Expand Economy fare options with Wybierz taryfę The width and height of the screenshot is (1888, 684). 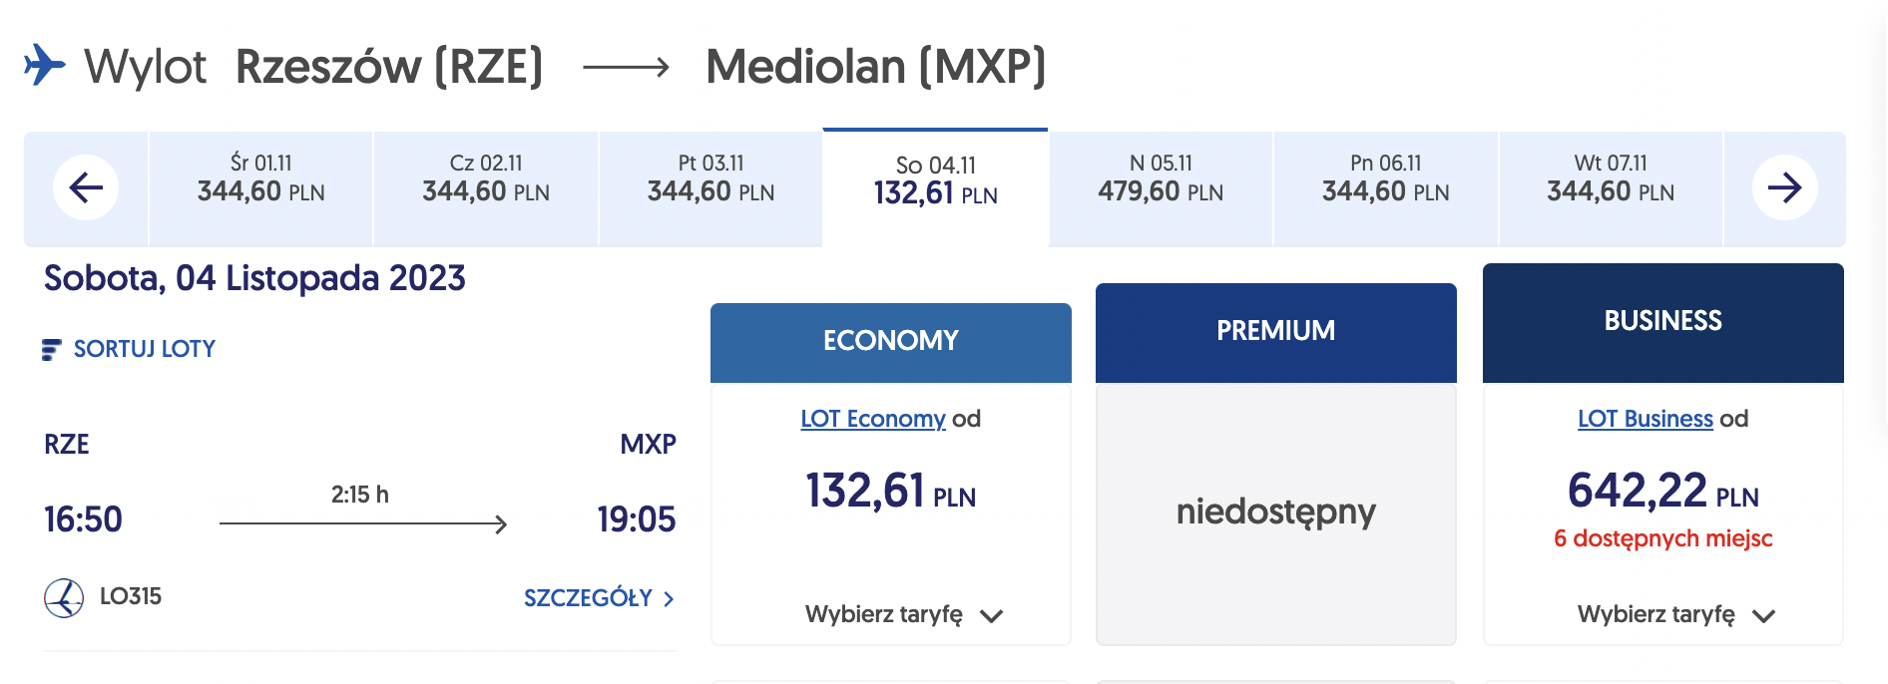pos(903,614)
